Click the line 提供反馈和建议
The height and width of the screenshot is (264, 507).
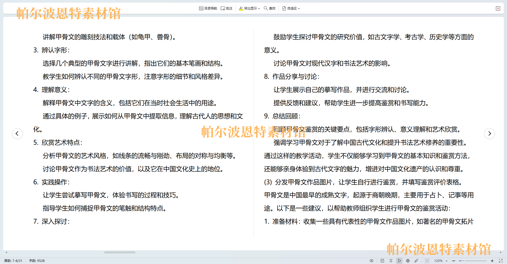[351, 103]
